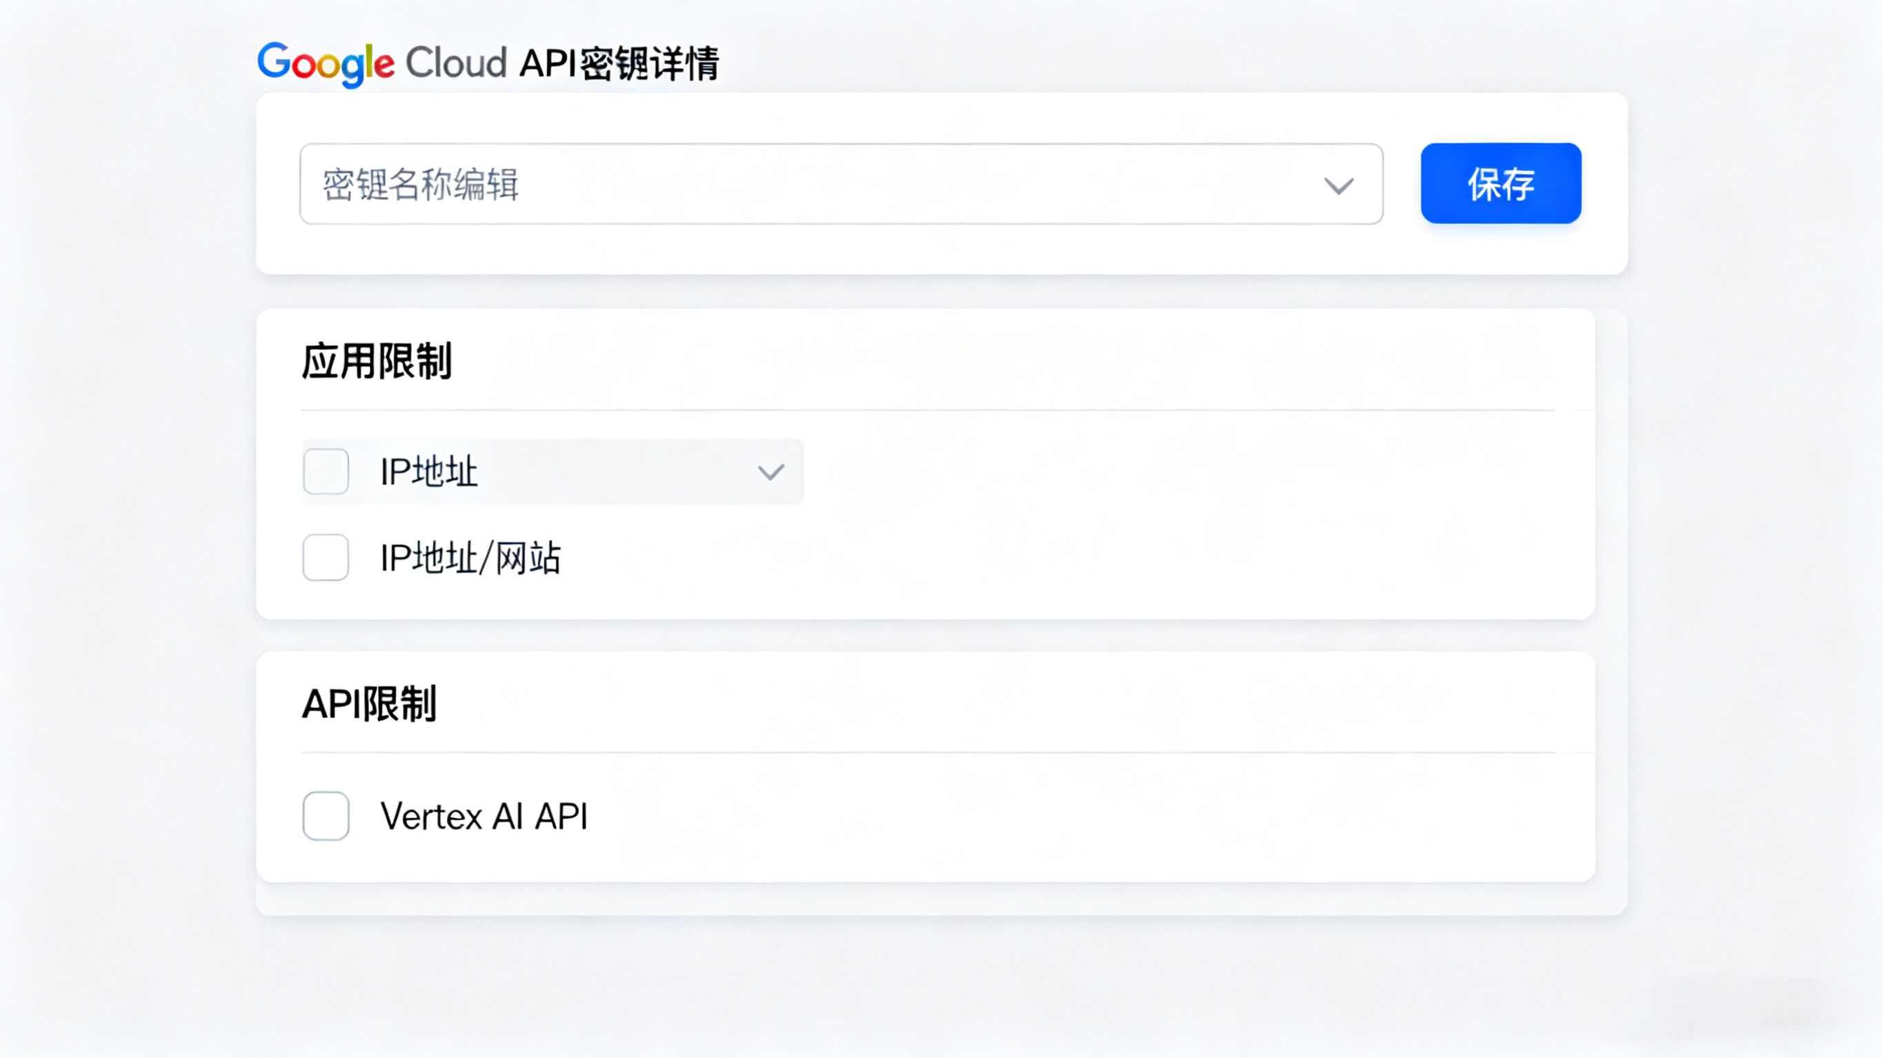1883x1058 pixels.
Task: Toggle the Vertex AI API checkbox
Action: coord(326,816)
